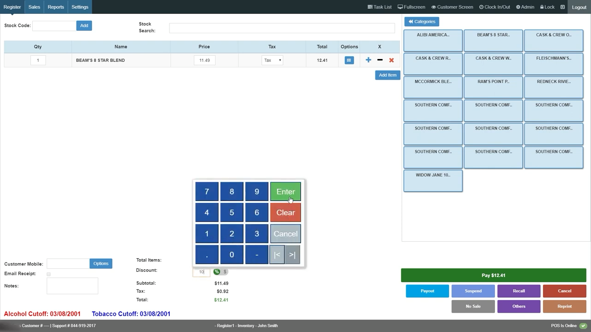
Task: Open the Admin settings
Action: [x=525, y=7]
